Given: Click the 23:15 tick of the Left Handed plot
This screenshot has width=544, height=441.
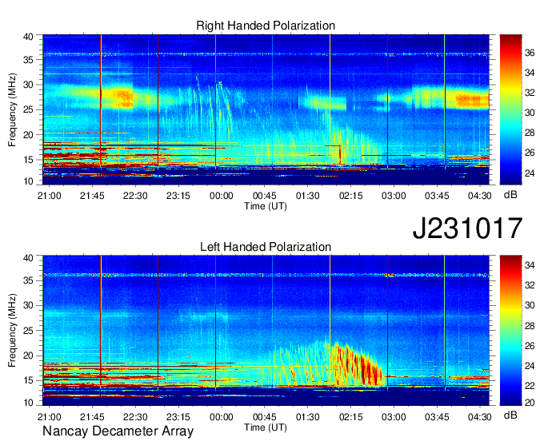Looking at the screenshot, I should coord(178,417).
